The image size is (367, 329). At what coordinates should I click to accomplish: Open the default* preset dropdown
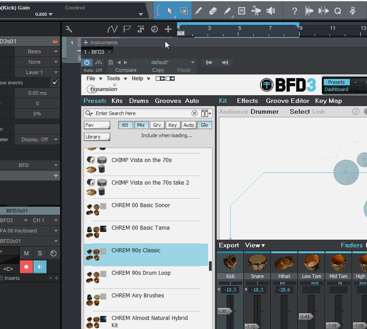coord(163,62)
